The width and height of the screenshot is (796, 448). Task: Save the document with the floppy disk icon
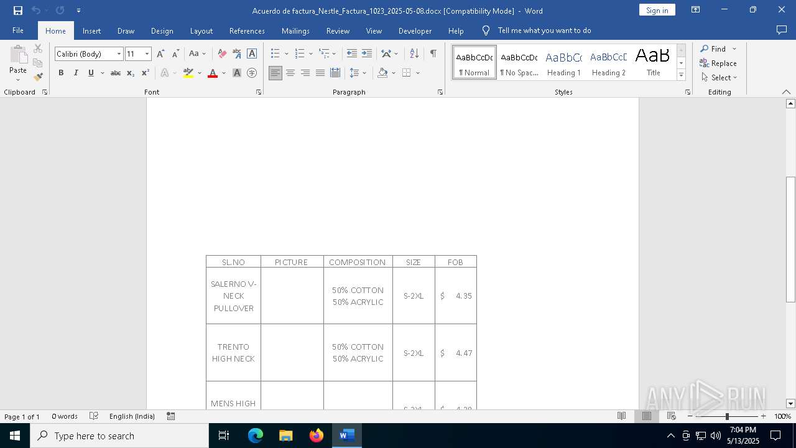[x=17, y=11]
